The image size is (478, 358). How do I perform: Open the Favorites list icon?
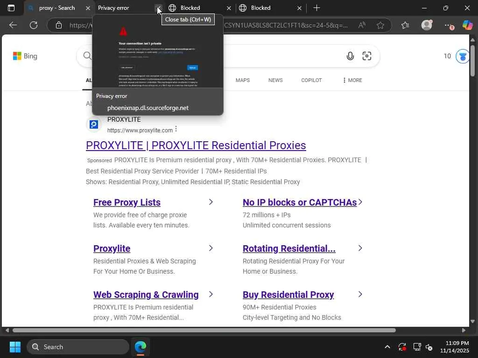coord(405,25)
